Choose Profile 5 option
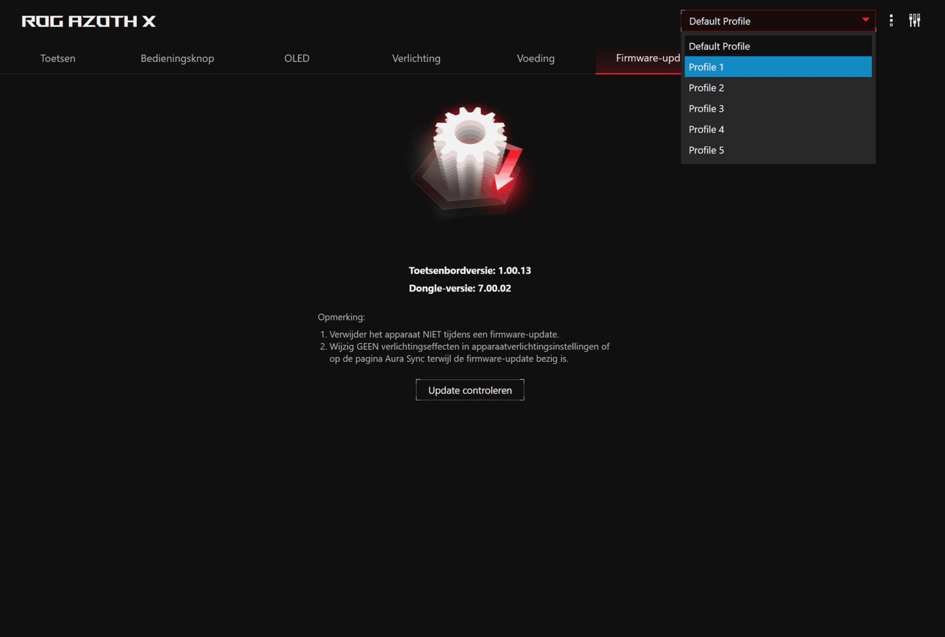 click(x=778, y=151)
